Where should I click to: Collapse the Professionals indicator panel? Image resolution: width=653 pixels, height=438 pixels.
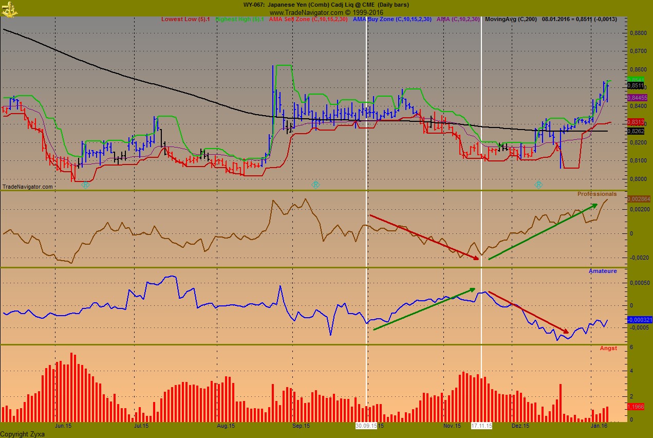coord(598,194)
